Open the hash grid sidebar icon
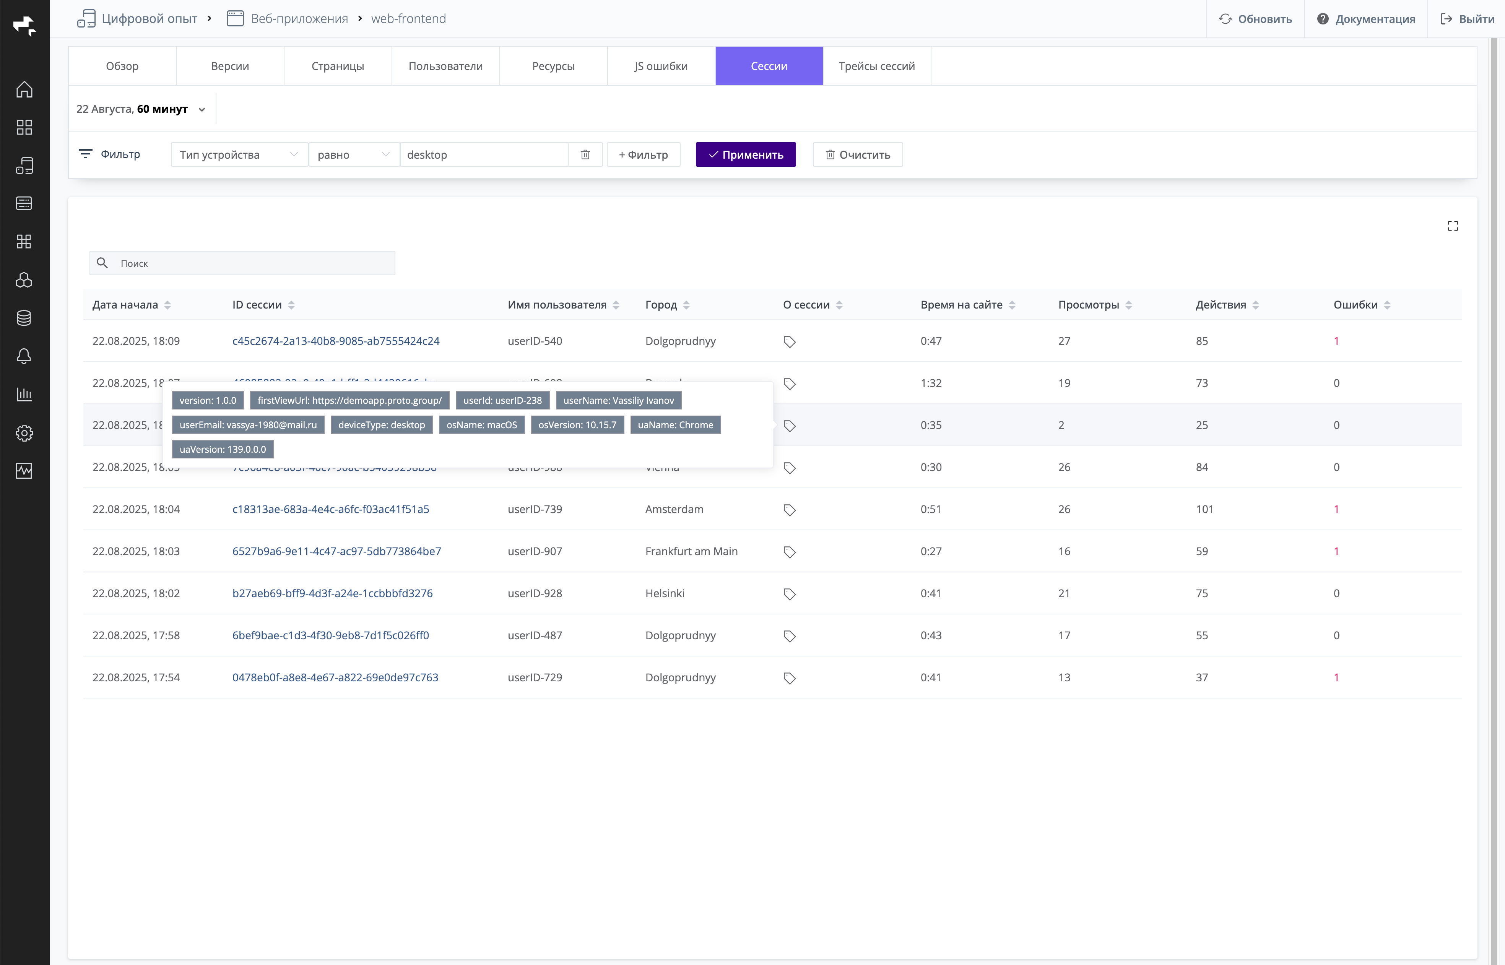 [24, 241]
